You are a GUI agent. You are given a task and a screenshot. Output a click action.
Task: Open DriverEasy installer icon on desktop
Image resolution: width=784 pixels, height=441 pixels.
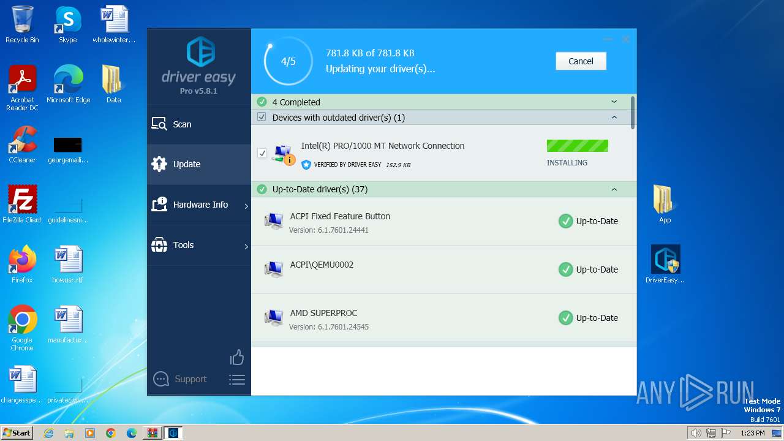(x=665, y=265)
